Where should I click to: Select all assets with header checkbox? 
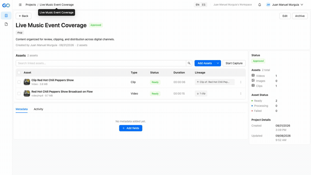(19, 73)
